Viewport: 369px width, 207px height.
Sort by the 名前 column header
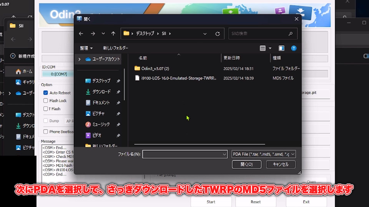143,58
